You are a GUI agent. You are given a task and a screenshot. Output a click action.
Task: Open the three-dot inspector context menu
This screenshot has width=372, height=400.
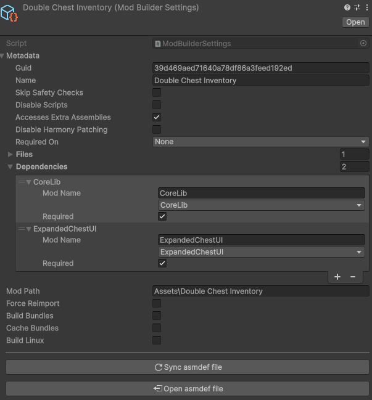click(x=367, y=7)
